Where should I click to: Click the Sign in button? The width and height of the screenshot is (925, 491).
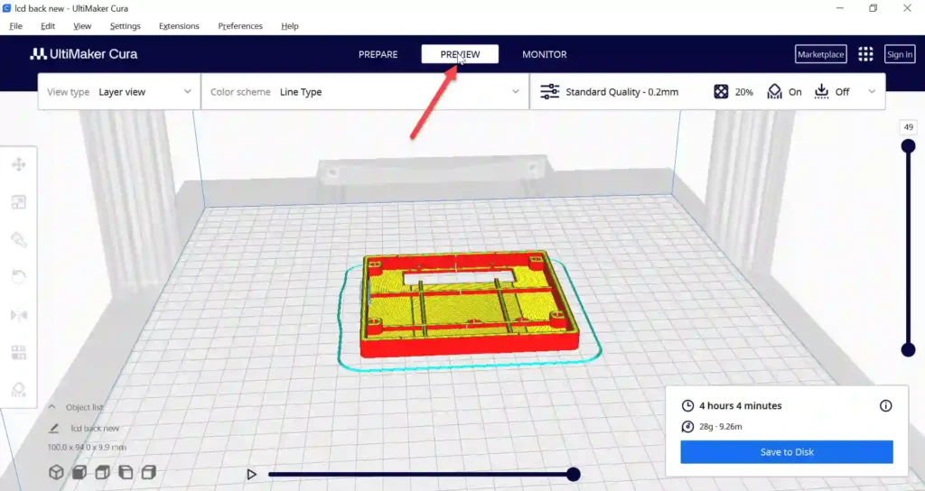[900, 54]
